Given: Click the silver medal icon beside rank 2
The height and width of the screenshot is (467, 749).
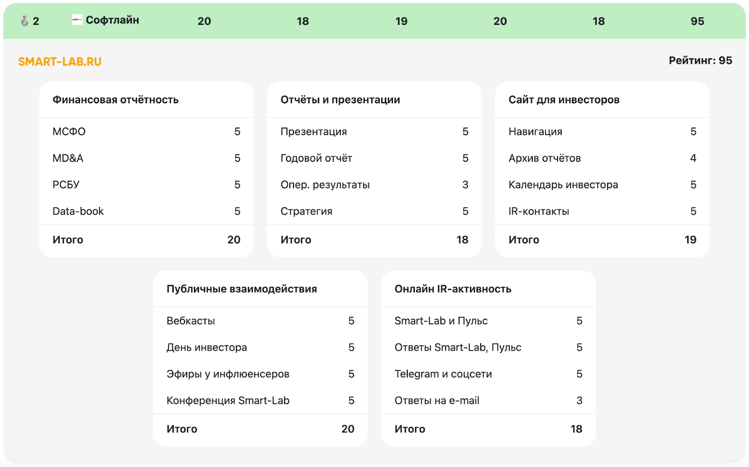Looking at the screenshot, I should [x=25, y=21].
